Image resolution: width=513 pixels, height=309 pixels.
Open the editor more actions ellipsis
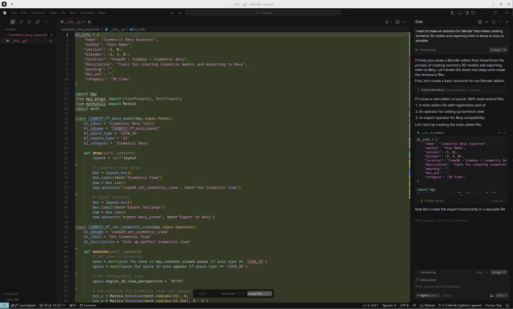coord(404,22)
